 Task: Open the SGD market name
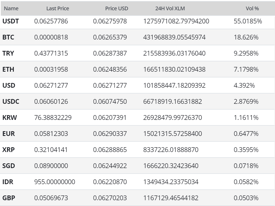[9, 166]
